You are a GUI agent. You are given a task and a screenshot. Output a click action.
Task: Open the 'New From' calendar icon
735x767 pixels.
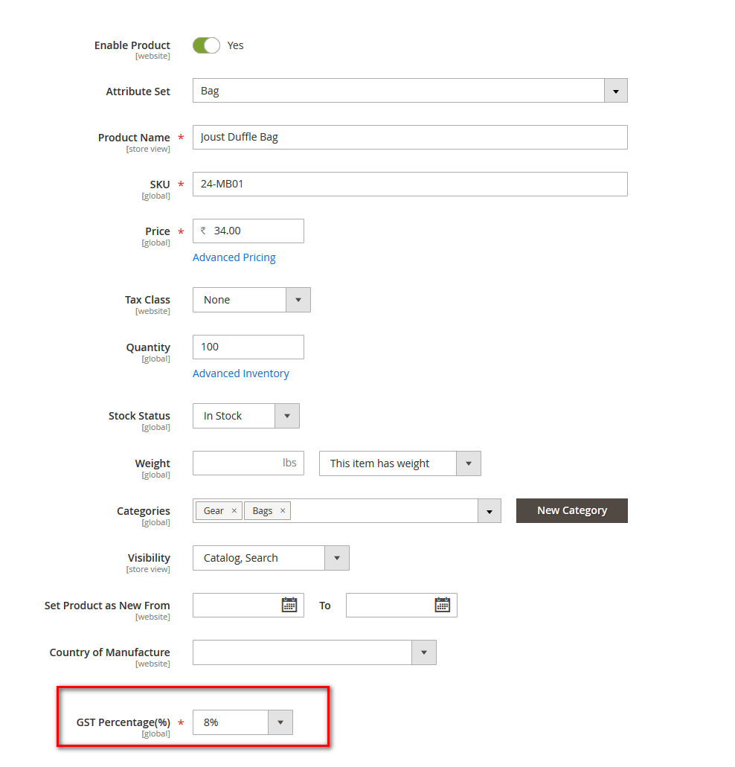click(x=289, y=605)
